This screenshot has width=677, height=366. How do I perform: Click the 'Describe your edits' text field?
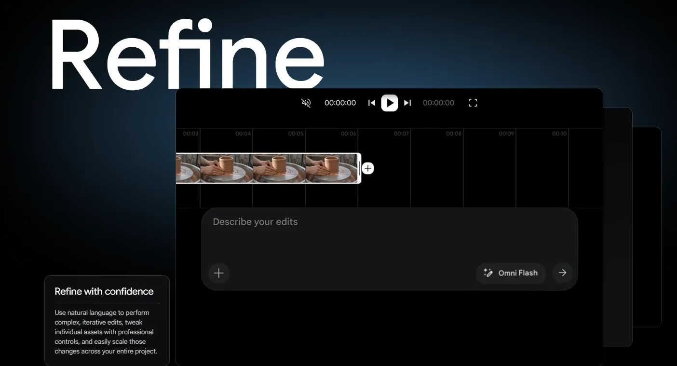(x=390, y=222)
